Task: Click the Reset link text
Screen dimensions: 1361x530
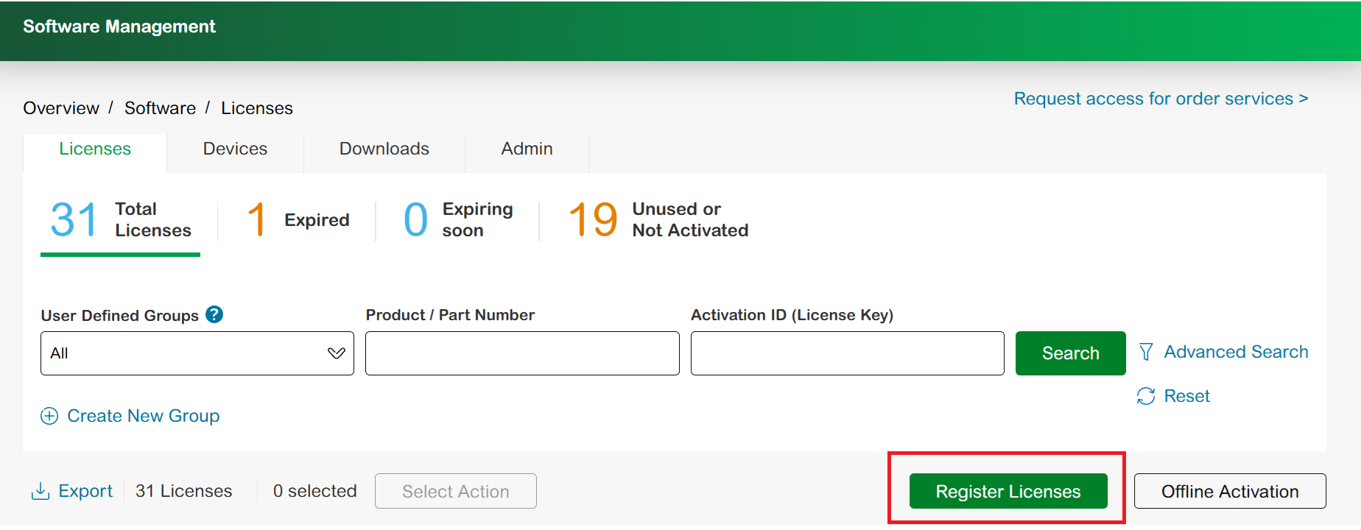Action: tap(1186, 396)
